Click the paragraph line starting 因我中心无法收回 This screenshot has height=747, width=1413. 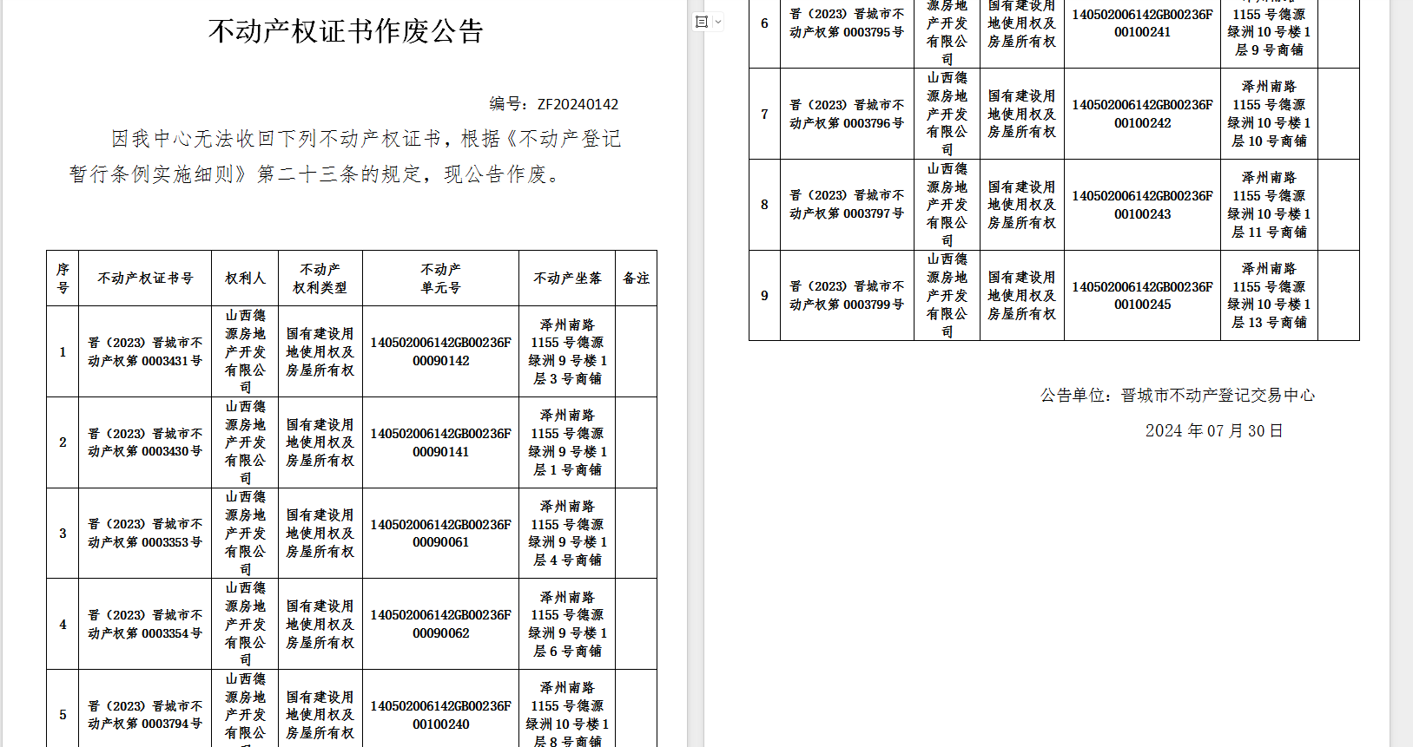366,139
